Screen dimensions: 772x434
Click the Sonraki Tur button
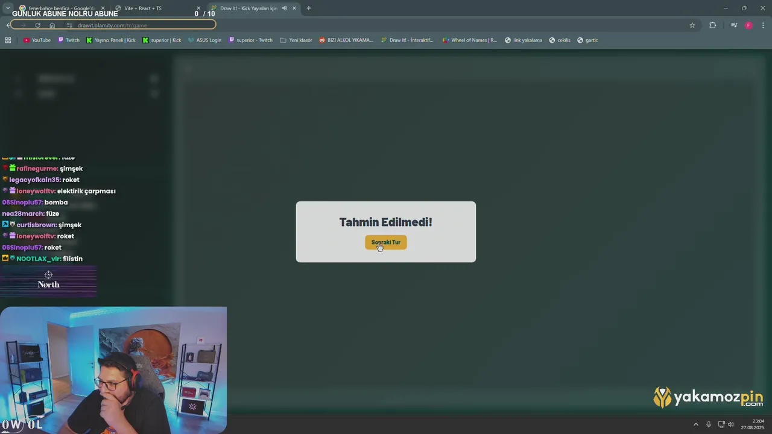click(385, 242)
